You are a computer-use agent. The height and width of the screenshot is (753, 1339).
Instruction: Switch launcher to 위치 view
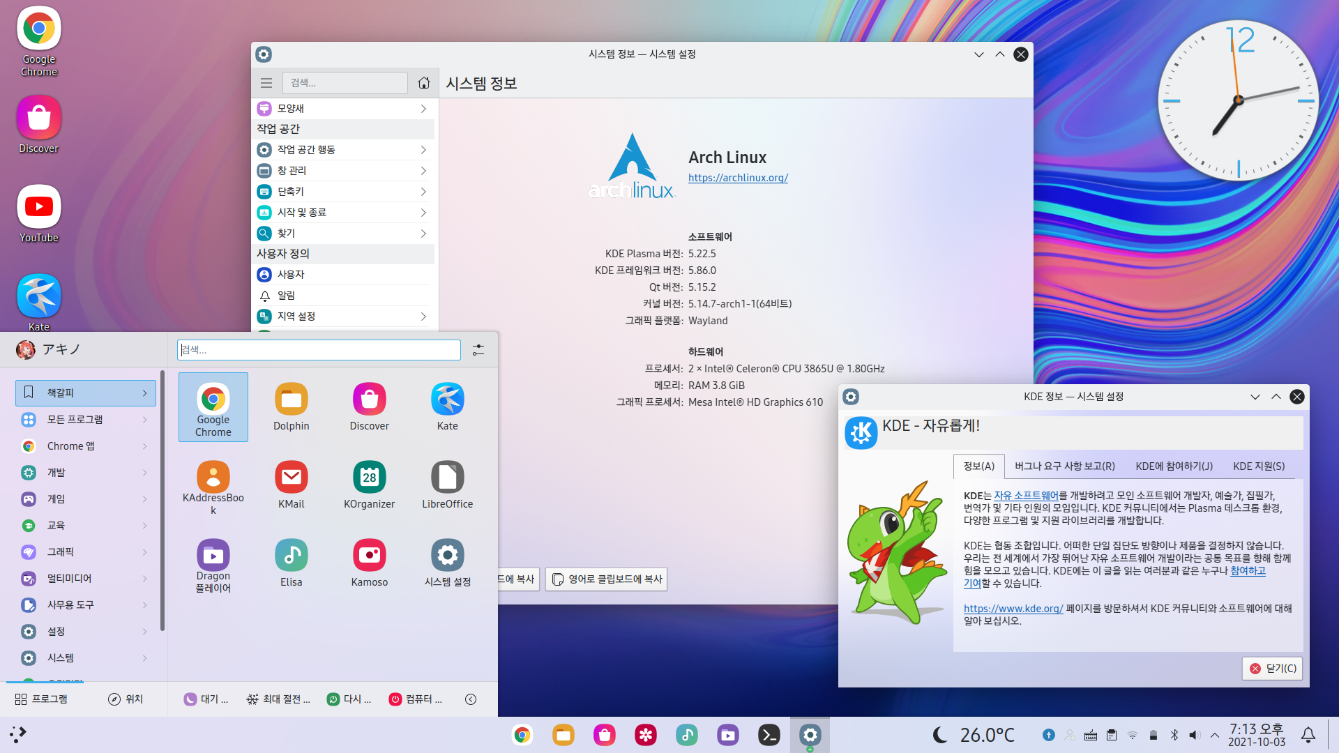tap(126, 699)
